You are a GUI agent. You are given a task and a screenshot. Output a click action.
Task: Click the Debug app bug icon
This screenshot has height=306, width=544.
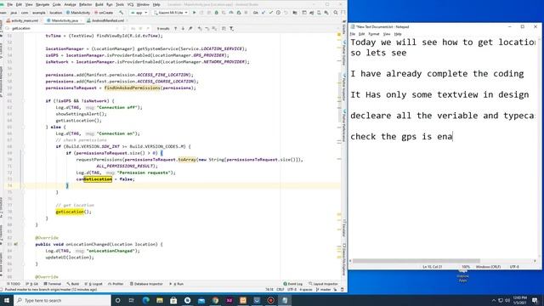(x=217, y=13)
